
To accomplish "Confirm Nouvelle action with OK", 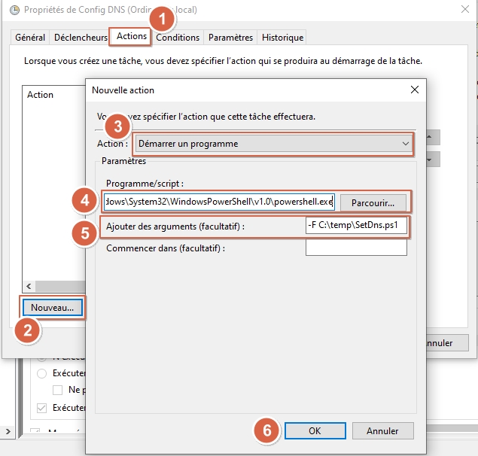I will coord(315,430).
